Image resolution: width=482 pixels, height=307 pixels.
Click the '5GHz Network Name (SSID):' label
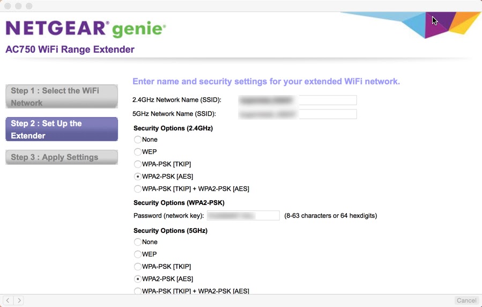[x=174, y=114]
